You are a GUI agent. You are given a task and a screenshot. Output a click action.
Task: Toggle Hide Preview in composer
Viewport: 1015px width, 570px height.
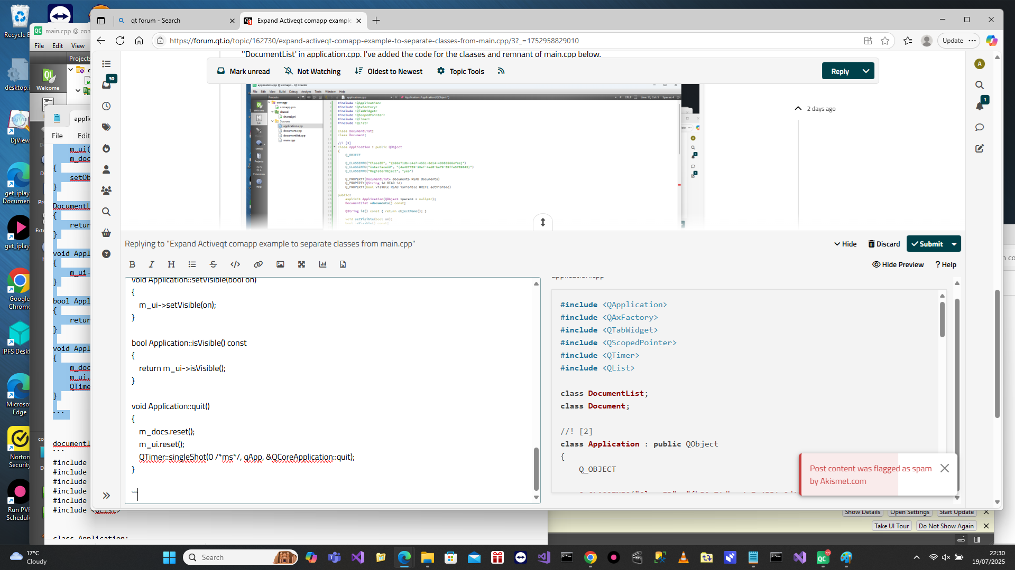click(898, 264)
